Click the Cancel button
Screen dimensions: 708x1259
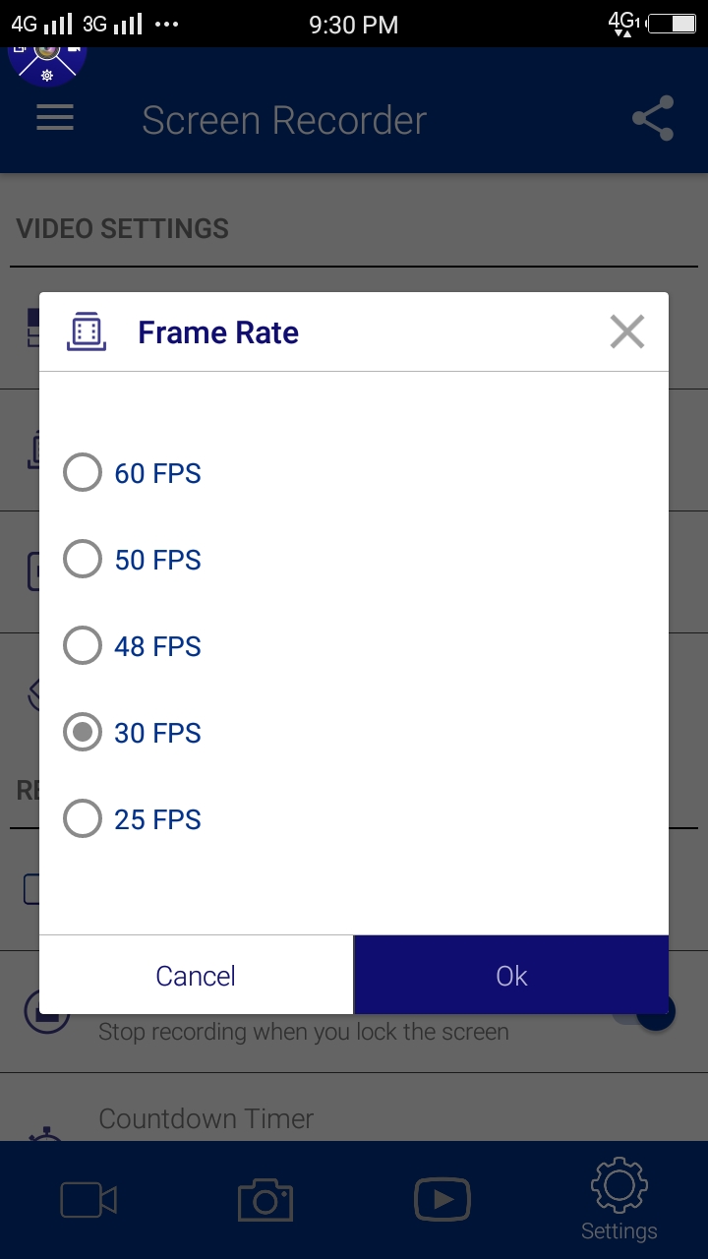click(196, 975)
